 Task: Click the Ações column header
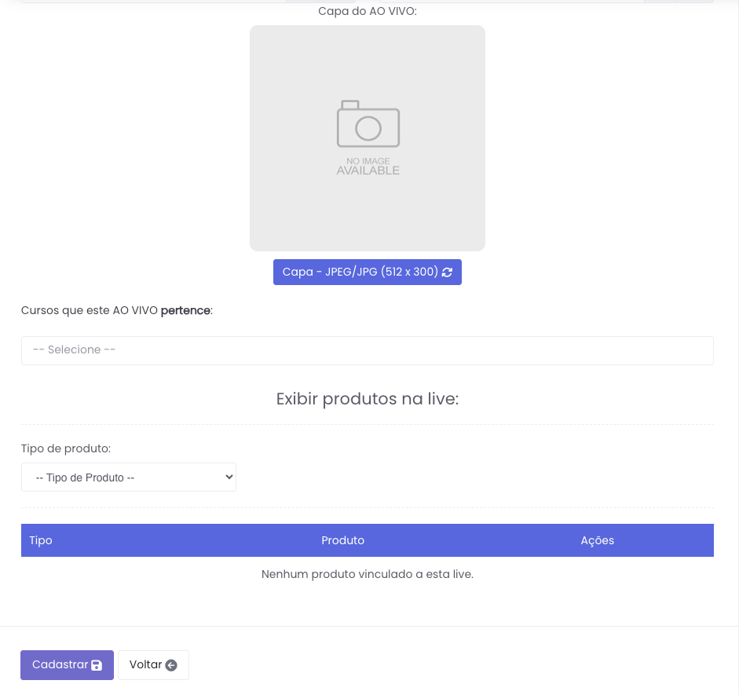[597, 540]
